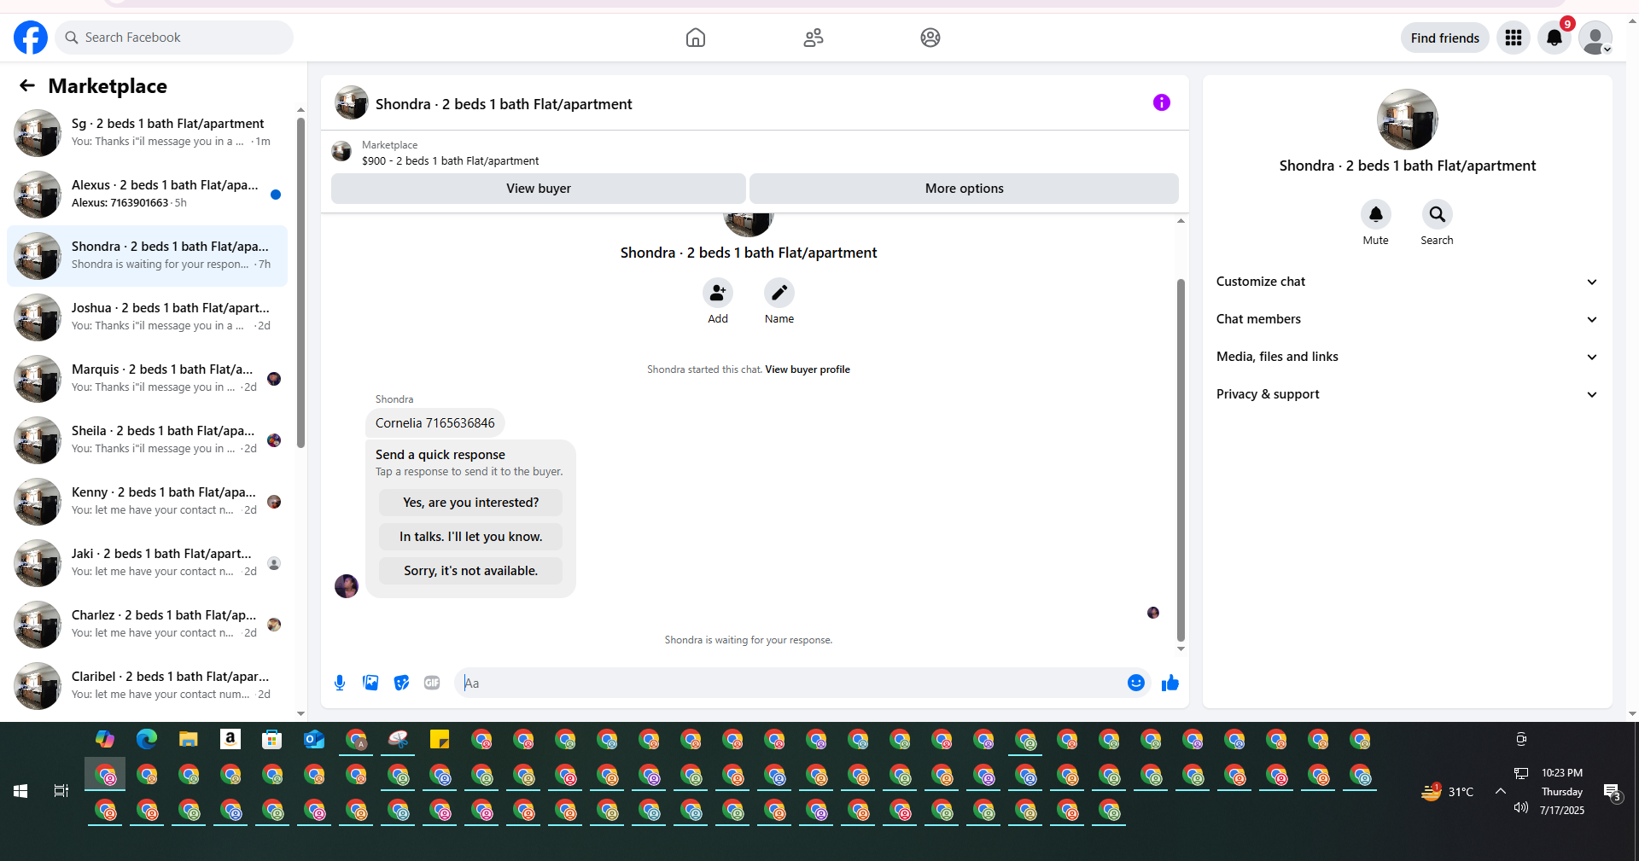
Task: Expand Media, files and links section
Action: tap(1407, 357)
